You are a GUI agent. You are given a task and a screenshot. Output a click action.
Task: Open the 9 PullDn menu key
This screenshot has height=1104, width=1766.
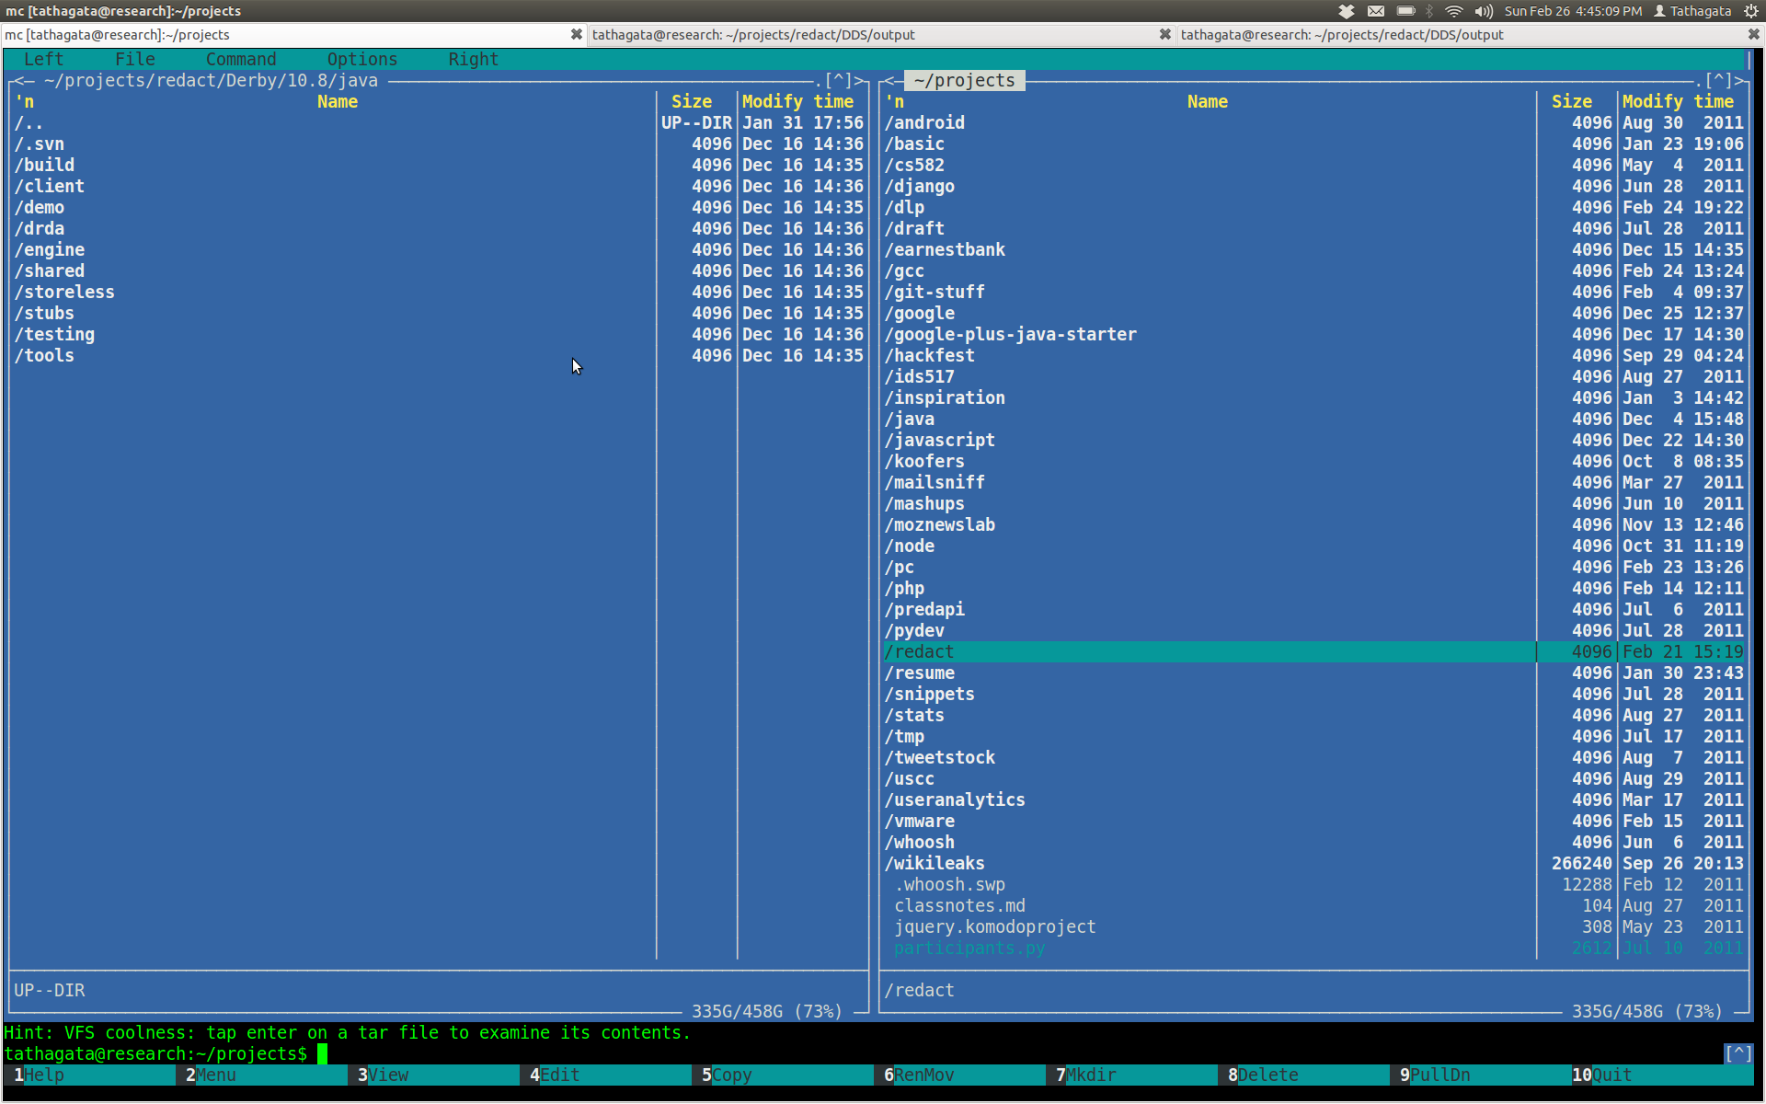click(x=1439, y=1075)
